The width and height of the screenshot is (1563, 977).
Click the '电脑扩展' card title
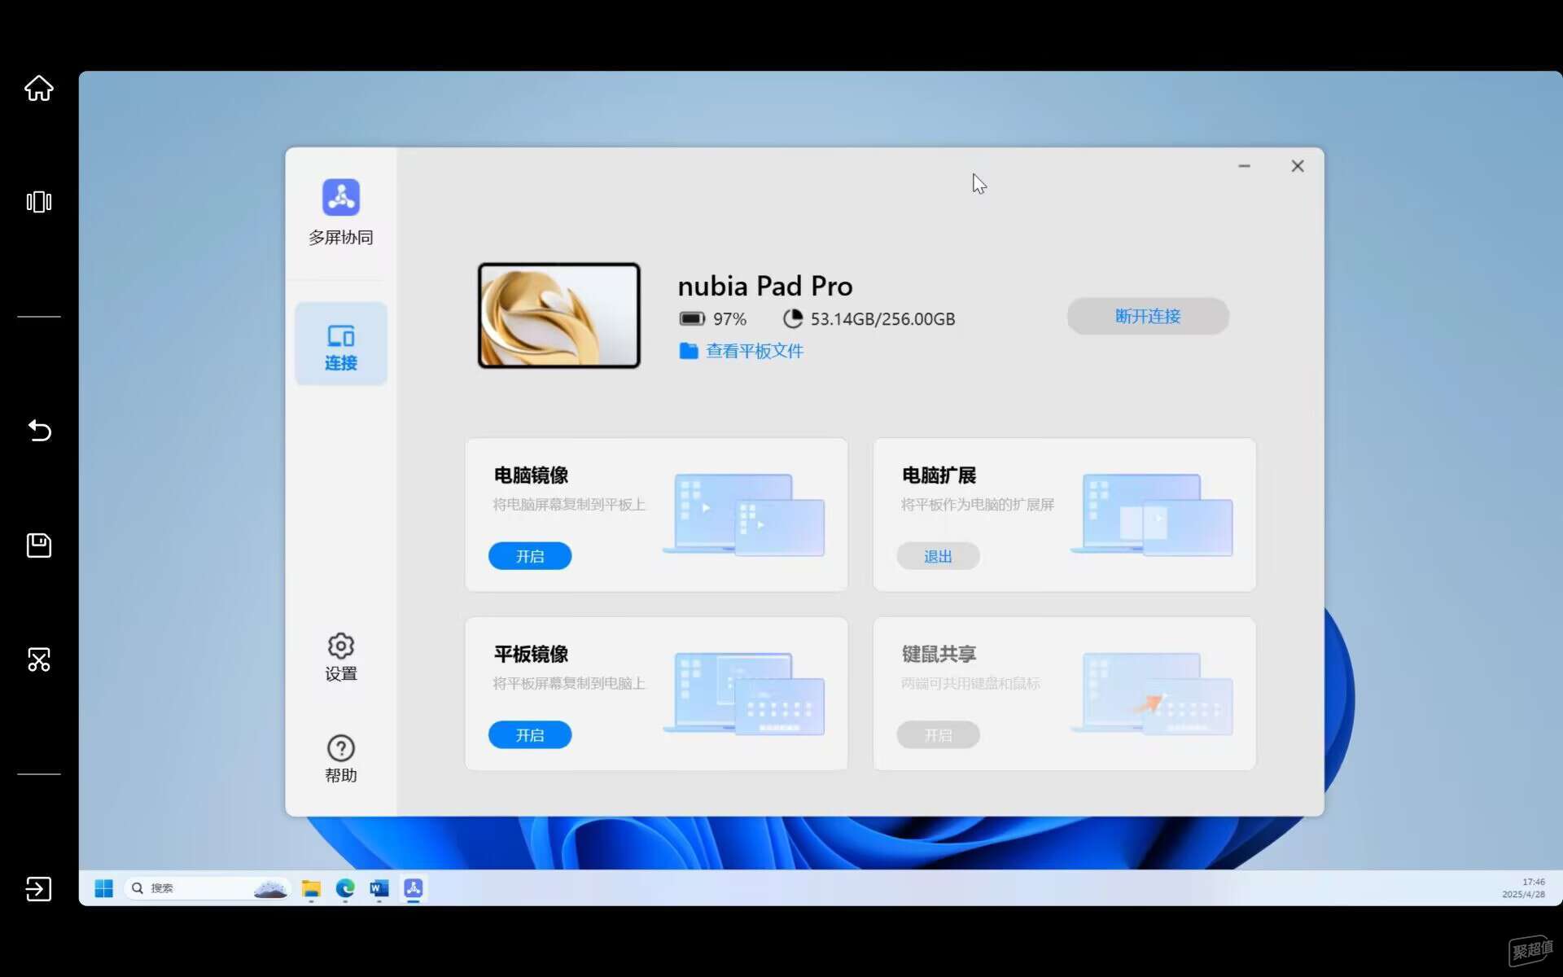(939, 475)
